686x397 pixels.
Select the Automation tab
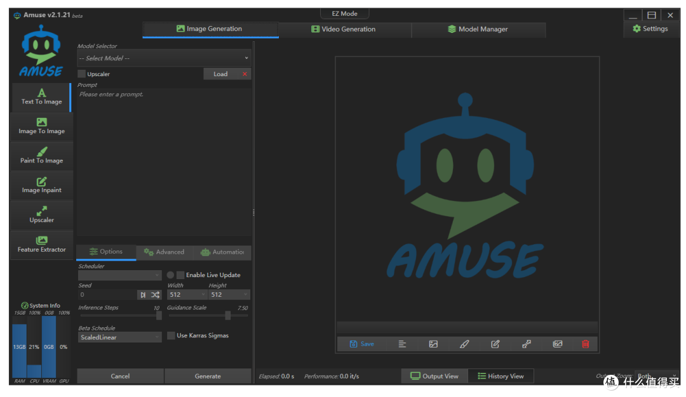[222, 252]
